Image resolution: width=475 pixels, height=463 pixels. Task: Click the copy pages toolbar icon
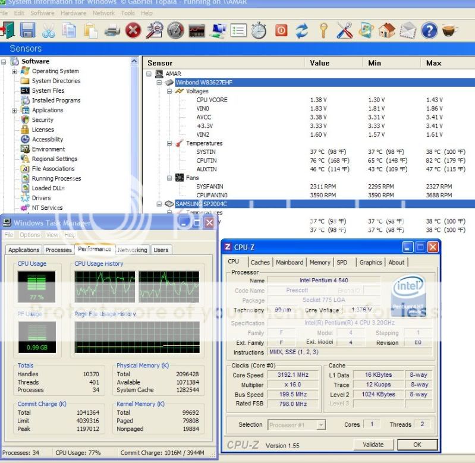click(x=69, y=30)
